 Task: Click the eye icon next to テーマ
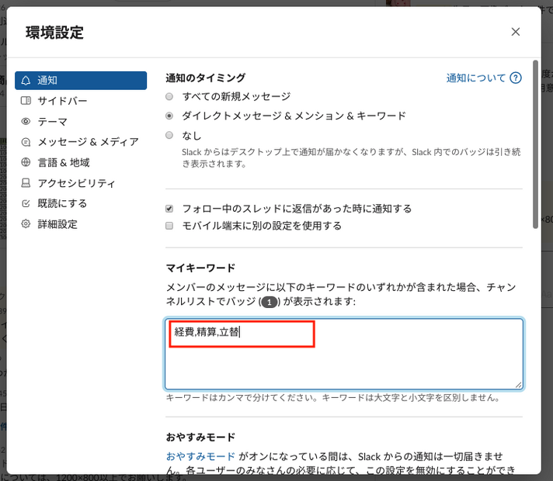coord(26,122)
